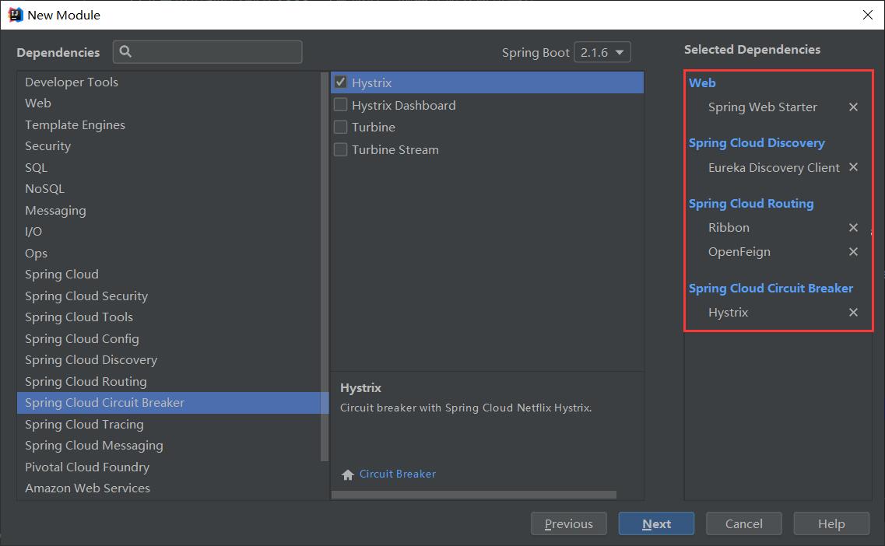Click the description panel horizontal scrollbar
885x546 pixels.
pos(474,495)
